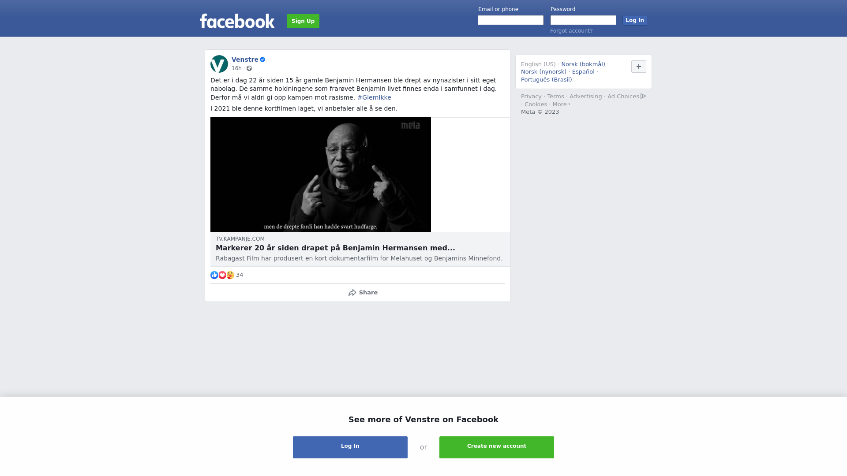The height and width of the screenshot is (476, 847).
Task: Click the Create new account button
Action: (497, 447)
